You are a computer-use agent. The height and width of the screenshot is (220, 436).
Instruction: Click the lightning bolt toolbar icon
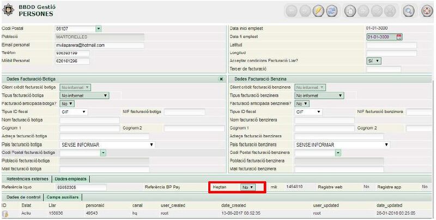click(319, 11)
